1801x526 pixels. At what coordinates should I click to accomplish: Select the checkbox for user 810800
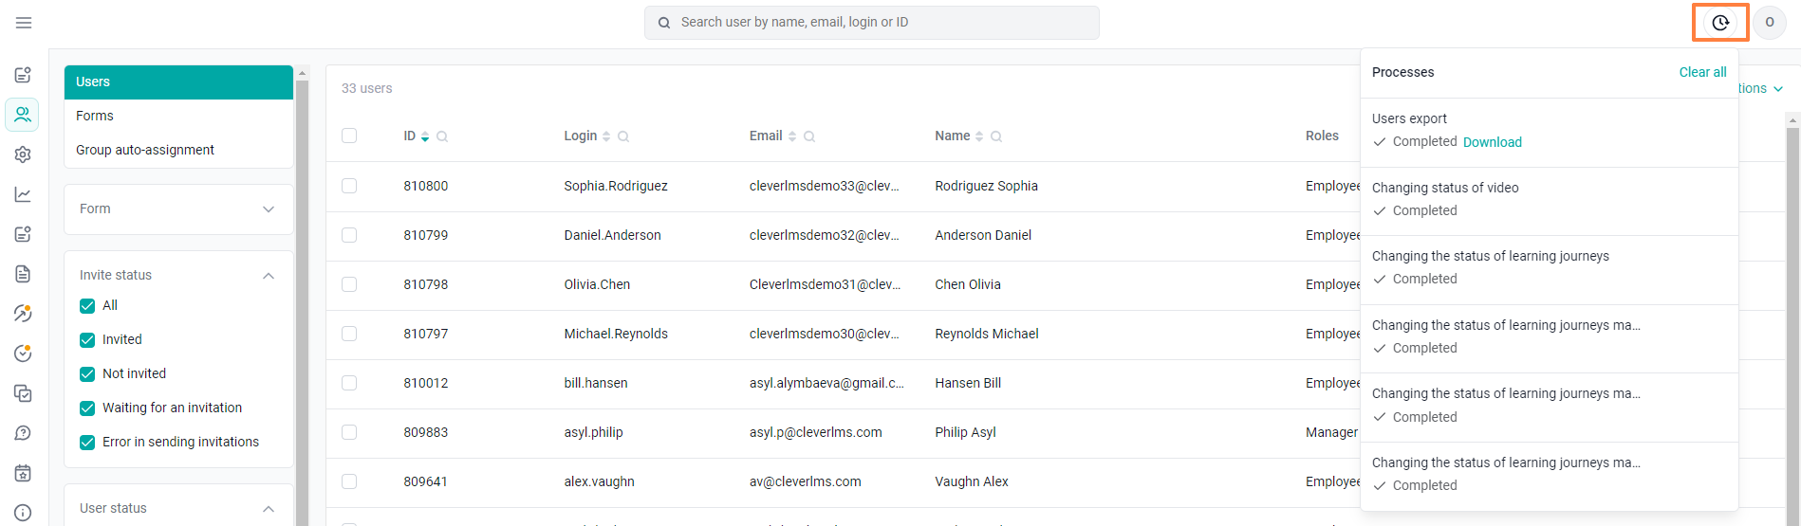coord(349,186)
